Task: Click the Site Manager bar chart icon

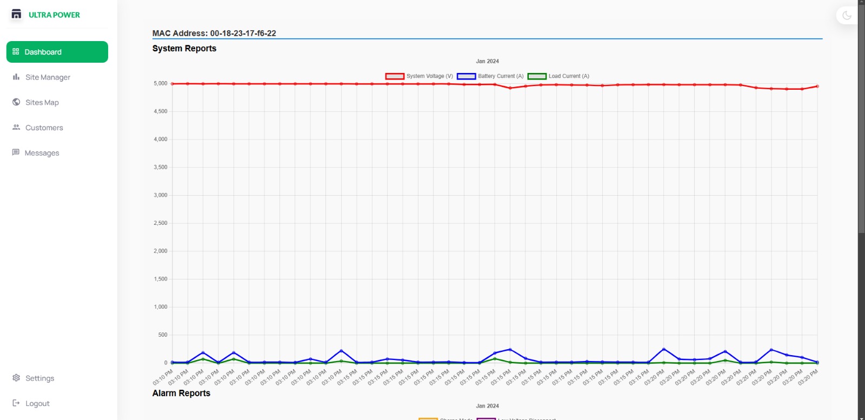Action: click(x=16, y=77)
